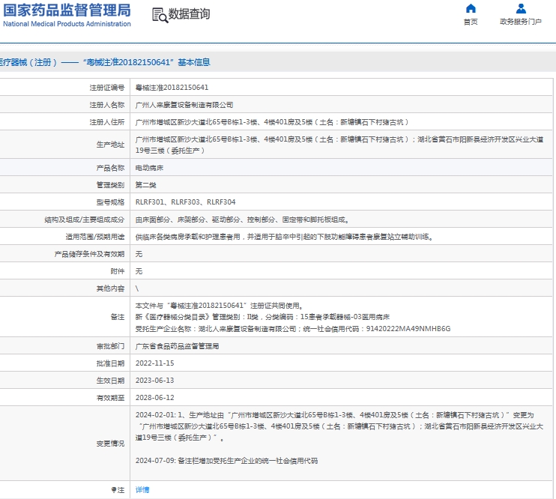Click the 管理类别 row label

pyautogui.click(x=110, y=185)
